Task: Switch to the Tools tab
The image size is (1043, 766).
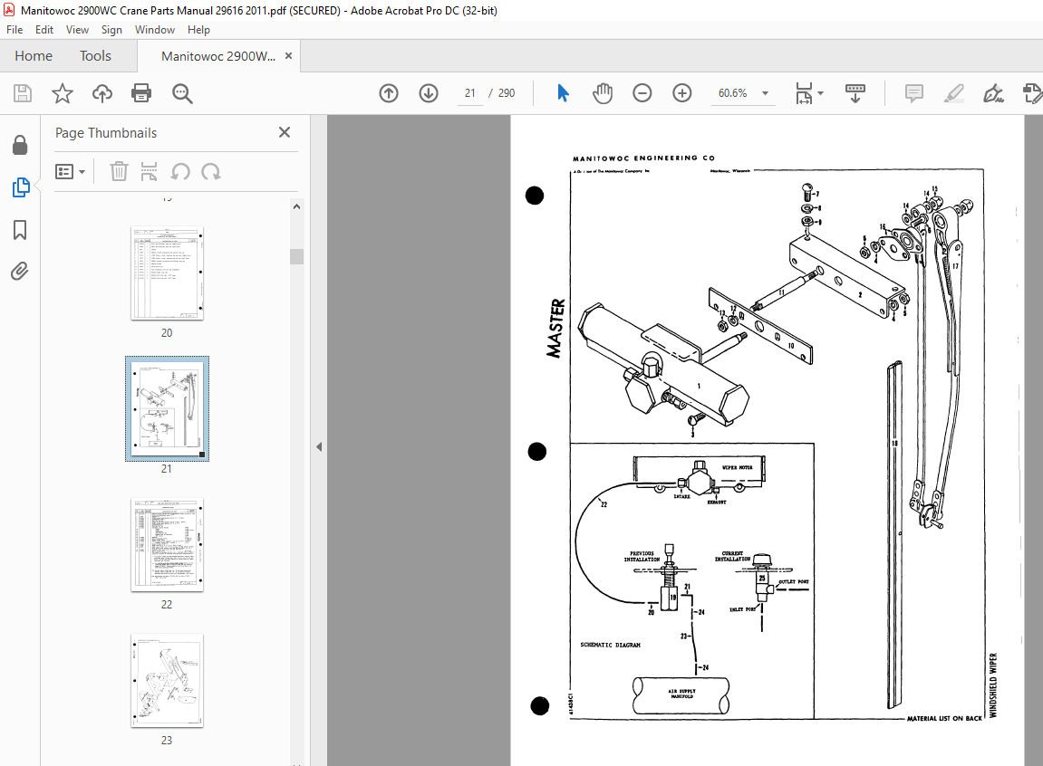Action: 95,56
